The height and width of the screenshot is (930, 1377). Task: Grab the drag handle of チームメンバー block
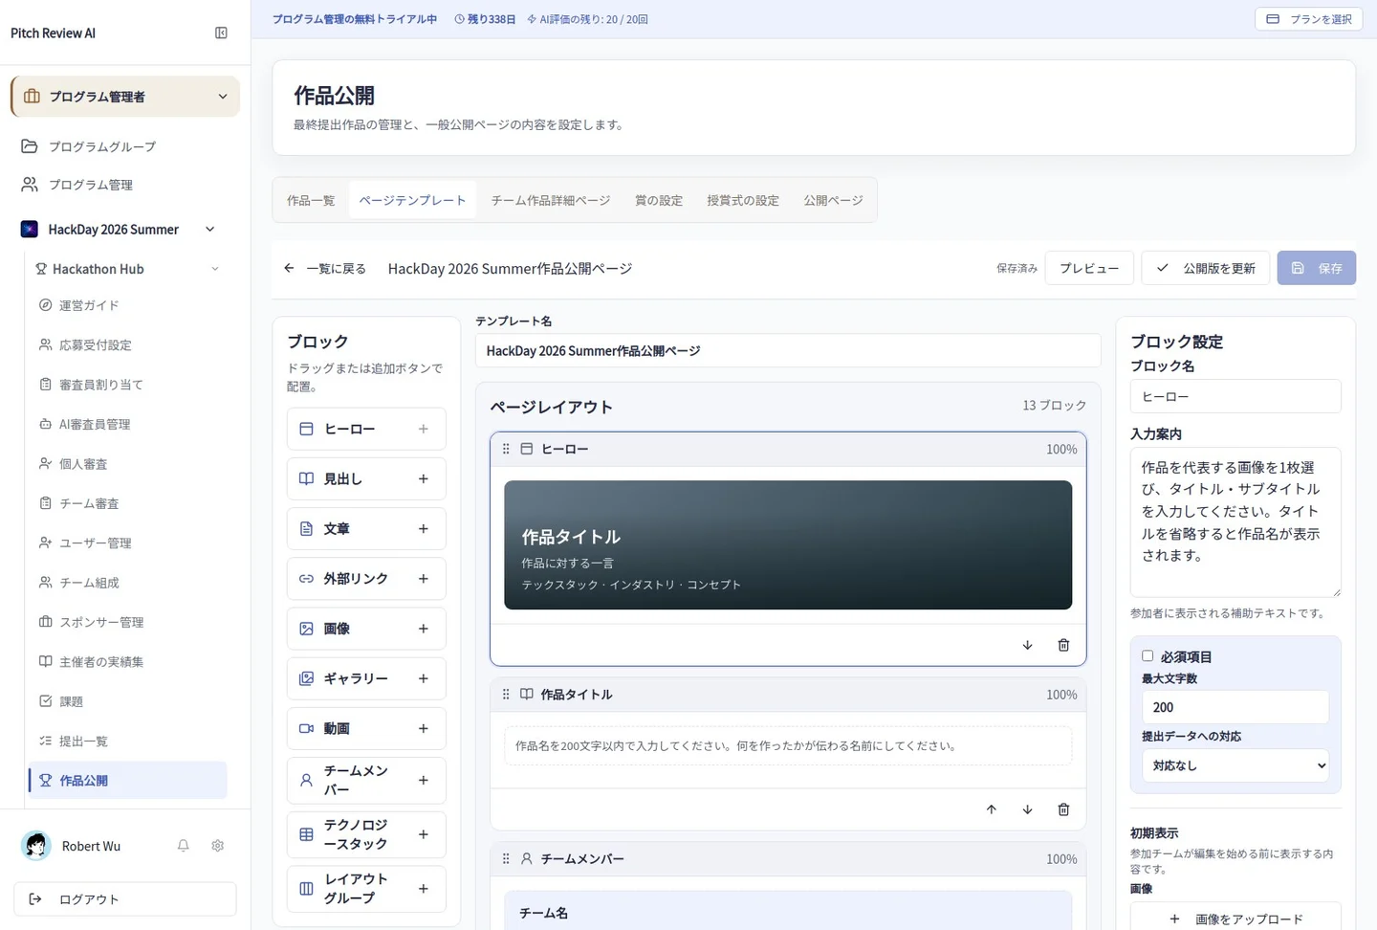[506, 859]
